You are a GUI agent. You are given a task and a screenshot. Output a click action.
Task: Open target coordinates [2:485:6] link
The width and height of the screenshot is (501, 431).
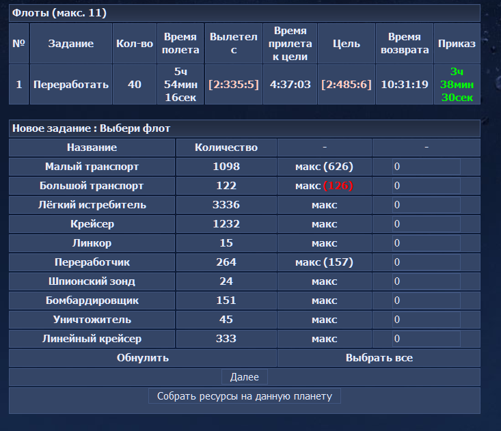pos(346,84)
